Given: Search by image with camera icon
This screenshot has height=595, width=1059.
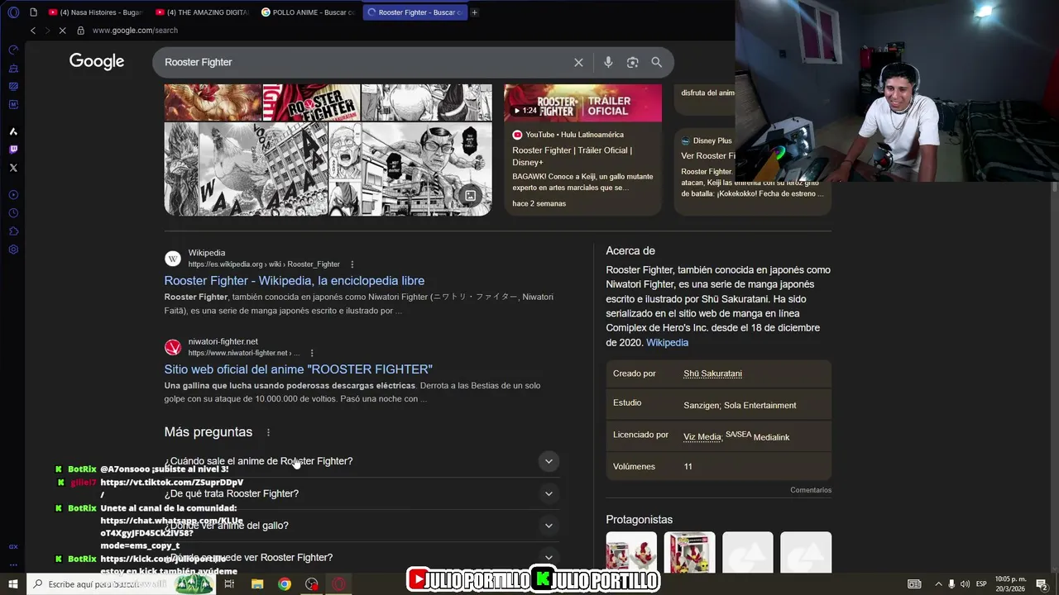Looking at the screenshot, I should [x=633, y=62].
